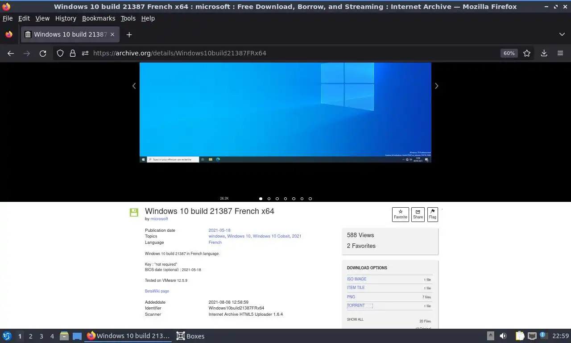
Task: Open the 'windows' topic link
Action: click(x=217, y=236)
